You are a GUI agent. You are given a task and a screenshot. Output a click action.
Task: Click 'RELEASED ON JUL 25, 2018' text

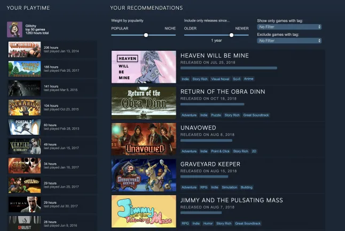tap(208, 63)
